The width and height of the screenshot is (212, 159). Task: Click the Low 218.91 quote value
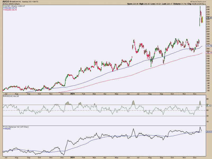(x=156, y=4)
